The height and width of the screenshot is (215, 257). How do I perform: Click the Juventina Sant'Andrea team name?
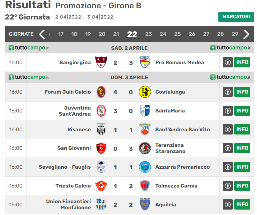coord(75,111)
